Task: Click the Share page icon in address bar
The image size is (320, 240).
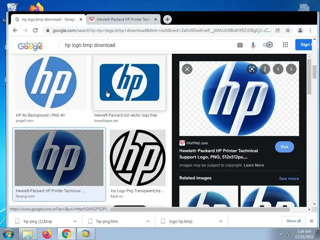Action: click(277, 30)
